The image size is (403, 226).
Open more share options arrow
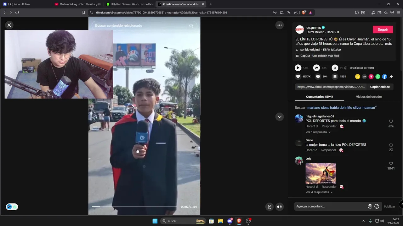(391, 77)
